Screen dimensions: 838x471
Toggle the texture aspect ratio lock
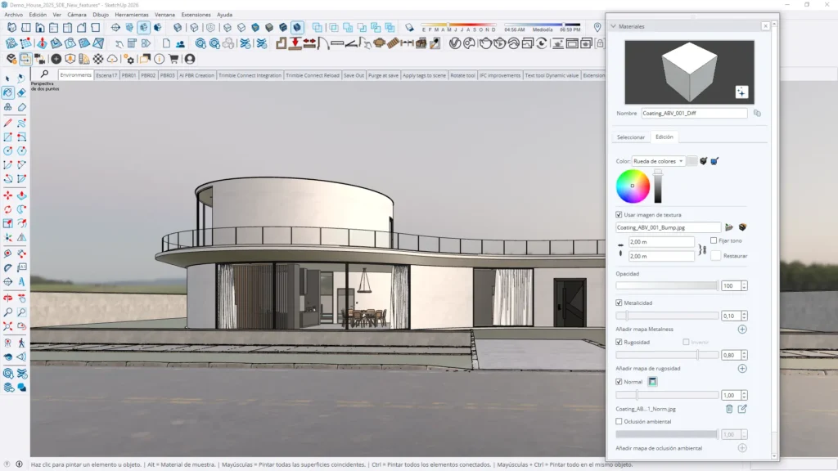[x=702, y=249]
